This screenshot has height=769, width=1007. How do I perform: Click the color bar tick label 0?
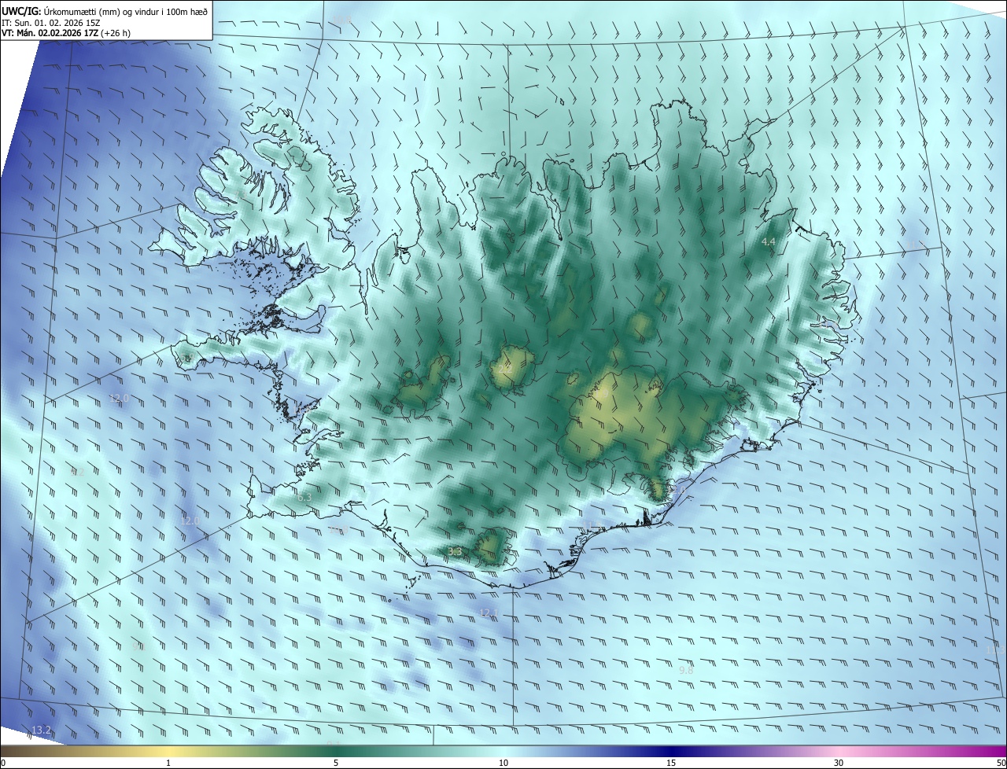3,763
